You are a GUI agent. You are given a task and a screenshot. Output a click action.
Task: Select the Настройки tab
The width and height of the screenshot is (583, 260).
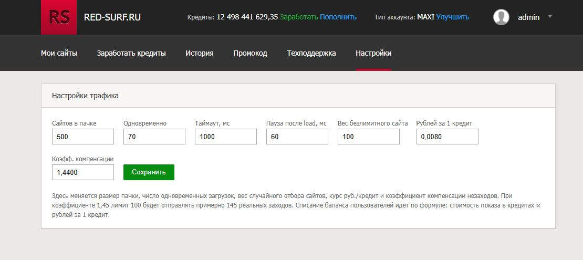coord(373,53)
